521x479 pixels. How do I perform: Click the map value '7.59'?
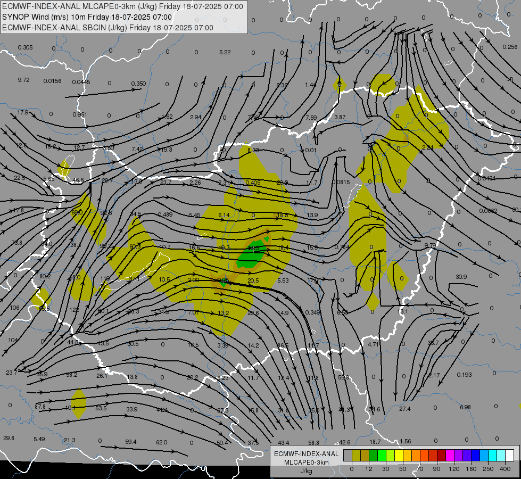(311, 118)
